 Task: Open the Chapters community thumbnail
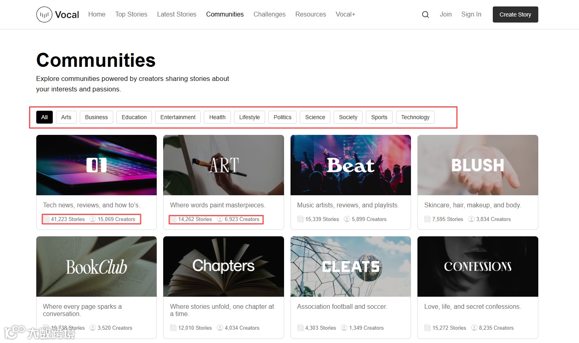coord(224,267)
